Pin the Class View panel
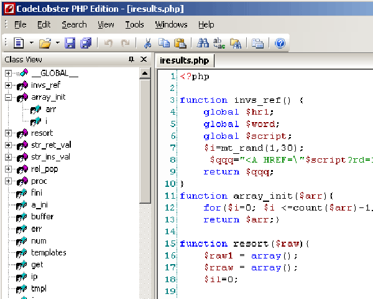Image resolution: width=373 pixels, height=299 pixels. click(x=131, y=59)
